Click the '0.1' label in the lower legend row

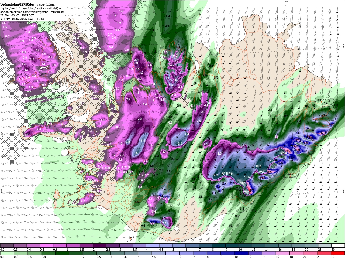(2, 257)
